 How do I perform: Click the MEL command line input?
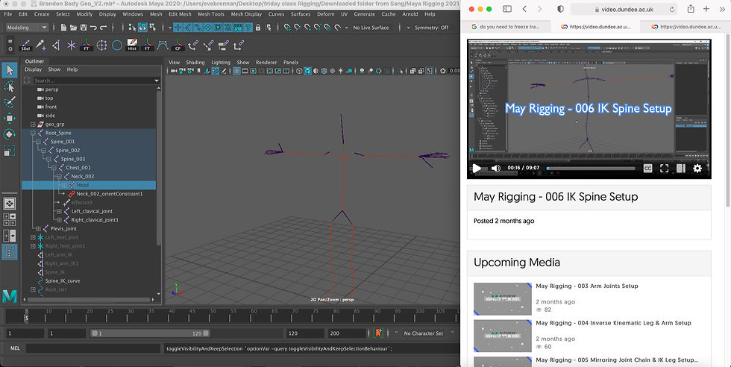click(x=93, y=348)
